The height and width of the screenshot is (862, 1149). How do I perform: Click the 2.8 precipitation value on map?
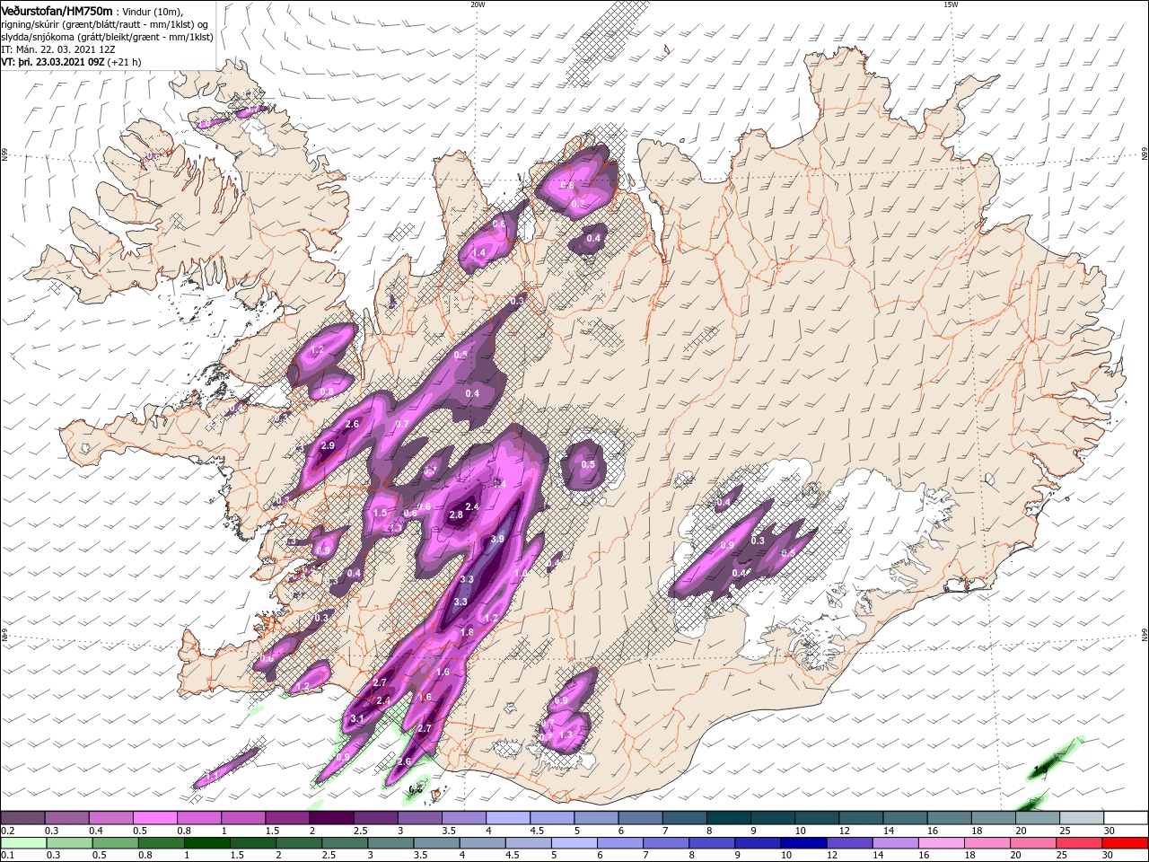point(456,515)
